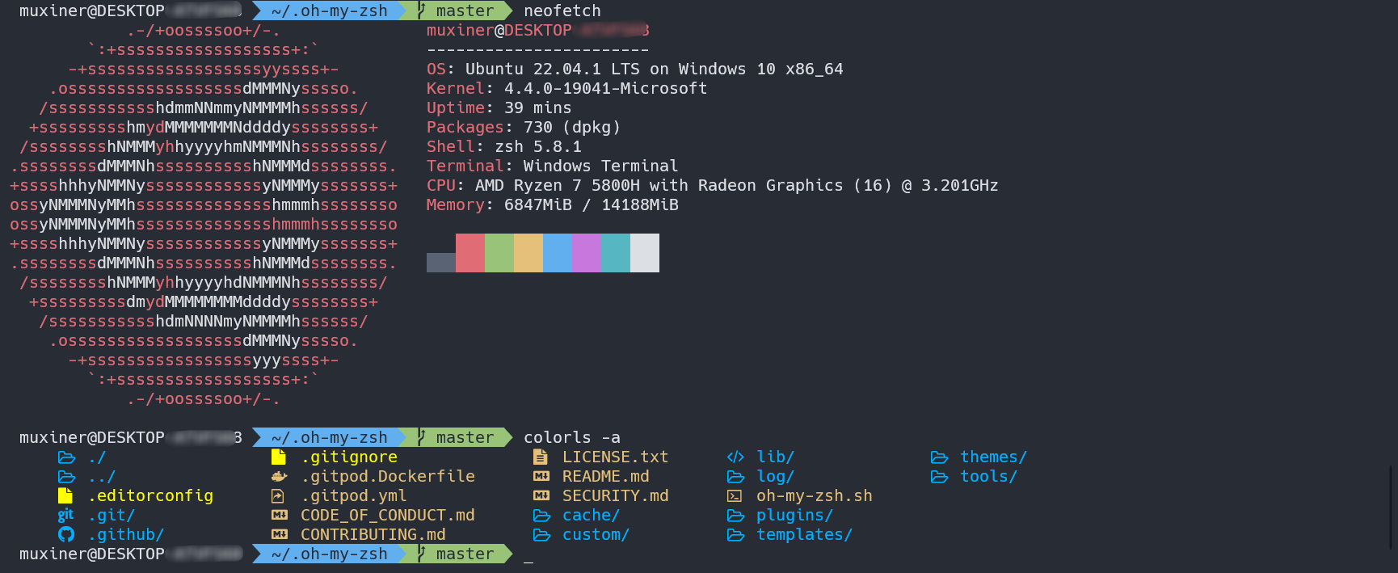Click the templates/ directory name
The width and height of the screenshot is (1398, 573).
[805, 535]
